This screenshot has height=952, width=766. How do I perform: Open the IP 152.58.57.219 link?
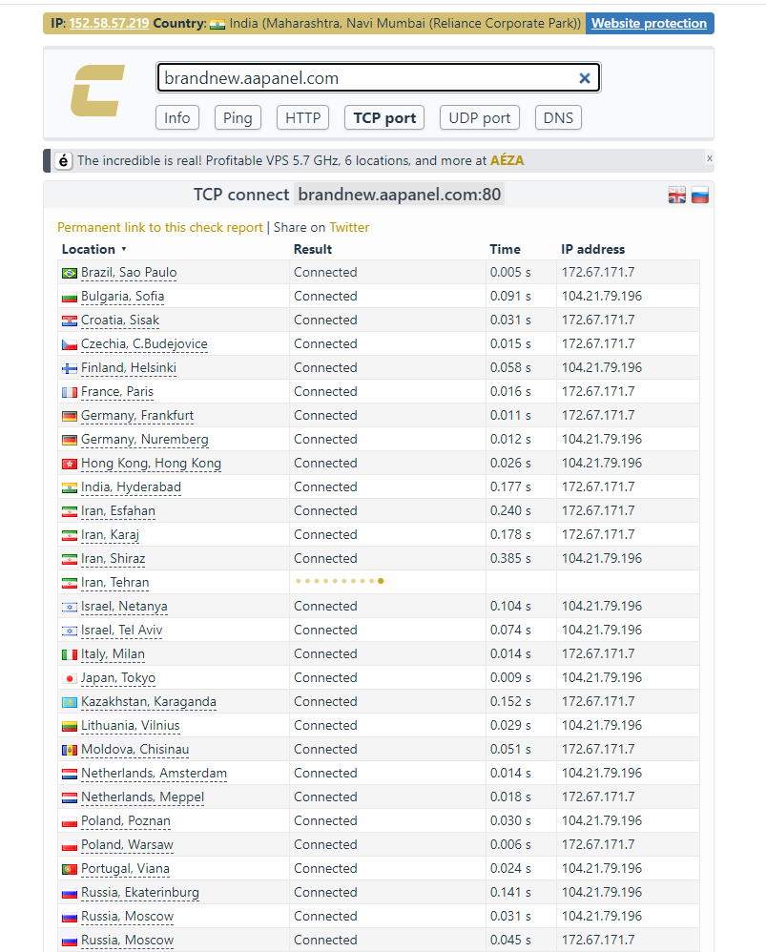click(x=110, y=24)
